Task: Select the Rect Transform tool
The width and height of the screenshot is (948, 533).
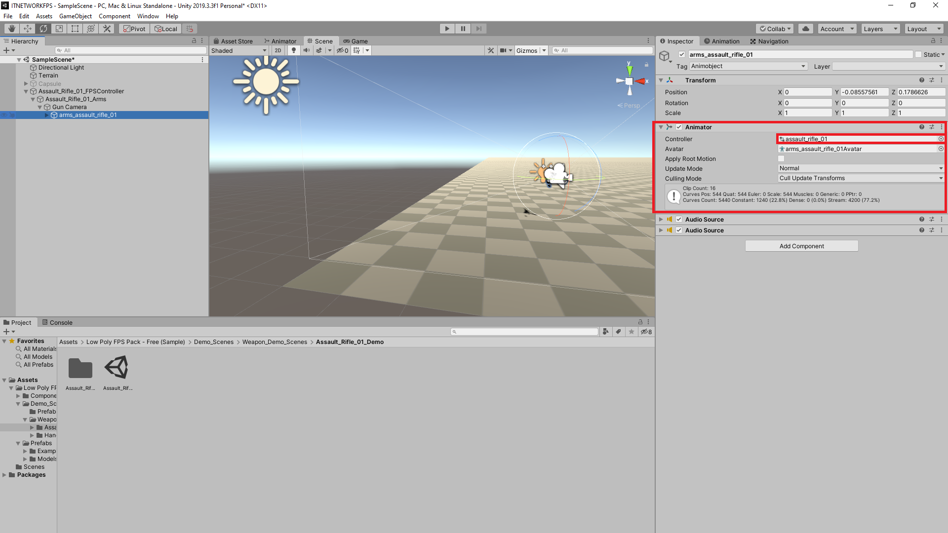Action: [75, 28]
